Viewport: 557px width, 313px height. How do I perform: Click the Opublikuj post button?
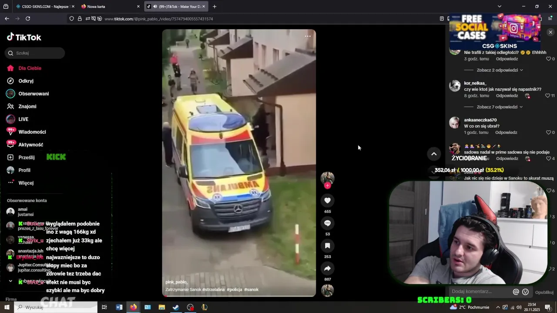pos(544,292)
